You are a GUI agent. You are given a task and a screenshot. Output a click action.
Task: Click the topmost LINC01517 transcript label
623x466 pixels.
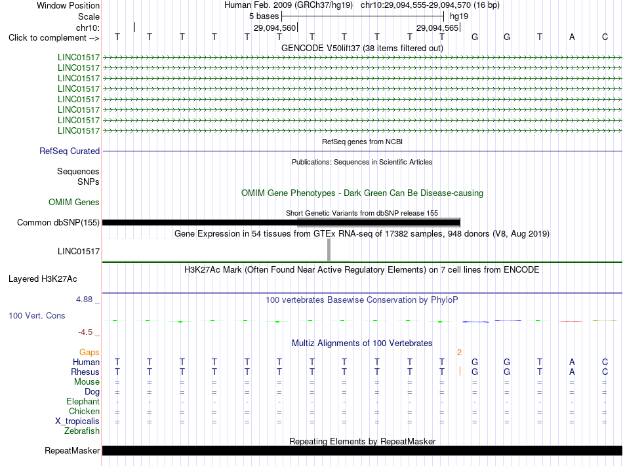pyautogui.click(x=78, y=57)
